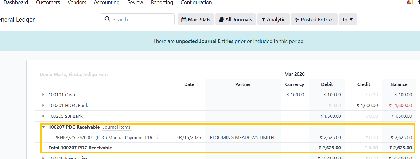Open the Accounting menu
Image resolution: width=420 pixels, height=159 pixels.
point(107,3)
